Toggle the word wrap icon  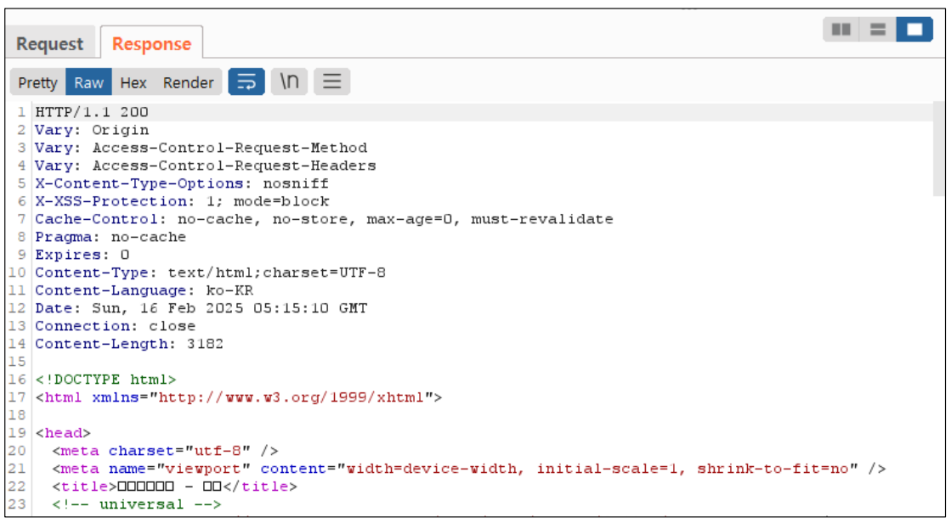coord(246,82)
